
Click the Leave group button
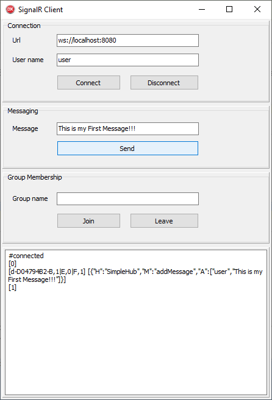click(164, 220)
